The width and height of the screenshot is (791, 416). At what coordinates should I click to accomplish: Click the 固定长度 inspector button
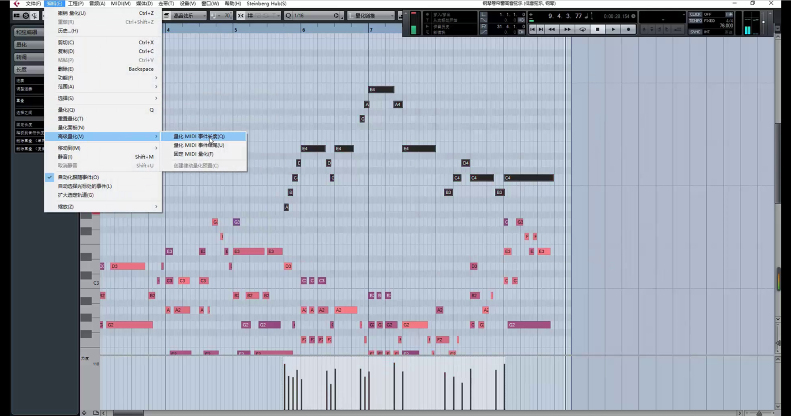(x=29, y=125)
